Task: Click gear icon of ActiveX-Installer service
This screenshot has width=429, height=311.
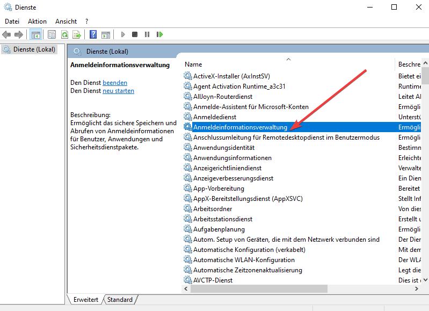Action: pyautogui.click(x=188, y=76)
